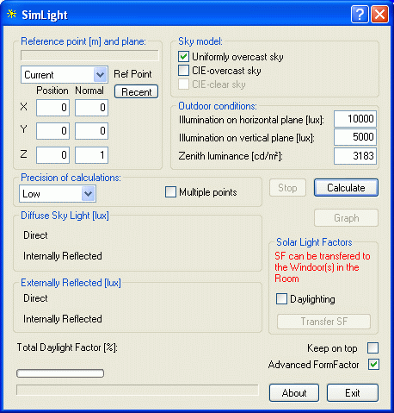Click the status bar field at bottom

138,390
